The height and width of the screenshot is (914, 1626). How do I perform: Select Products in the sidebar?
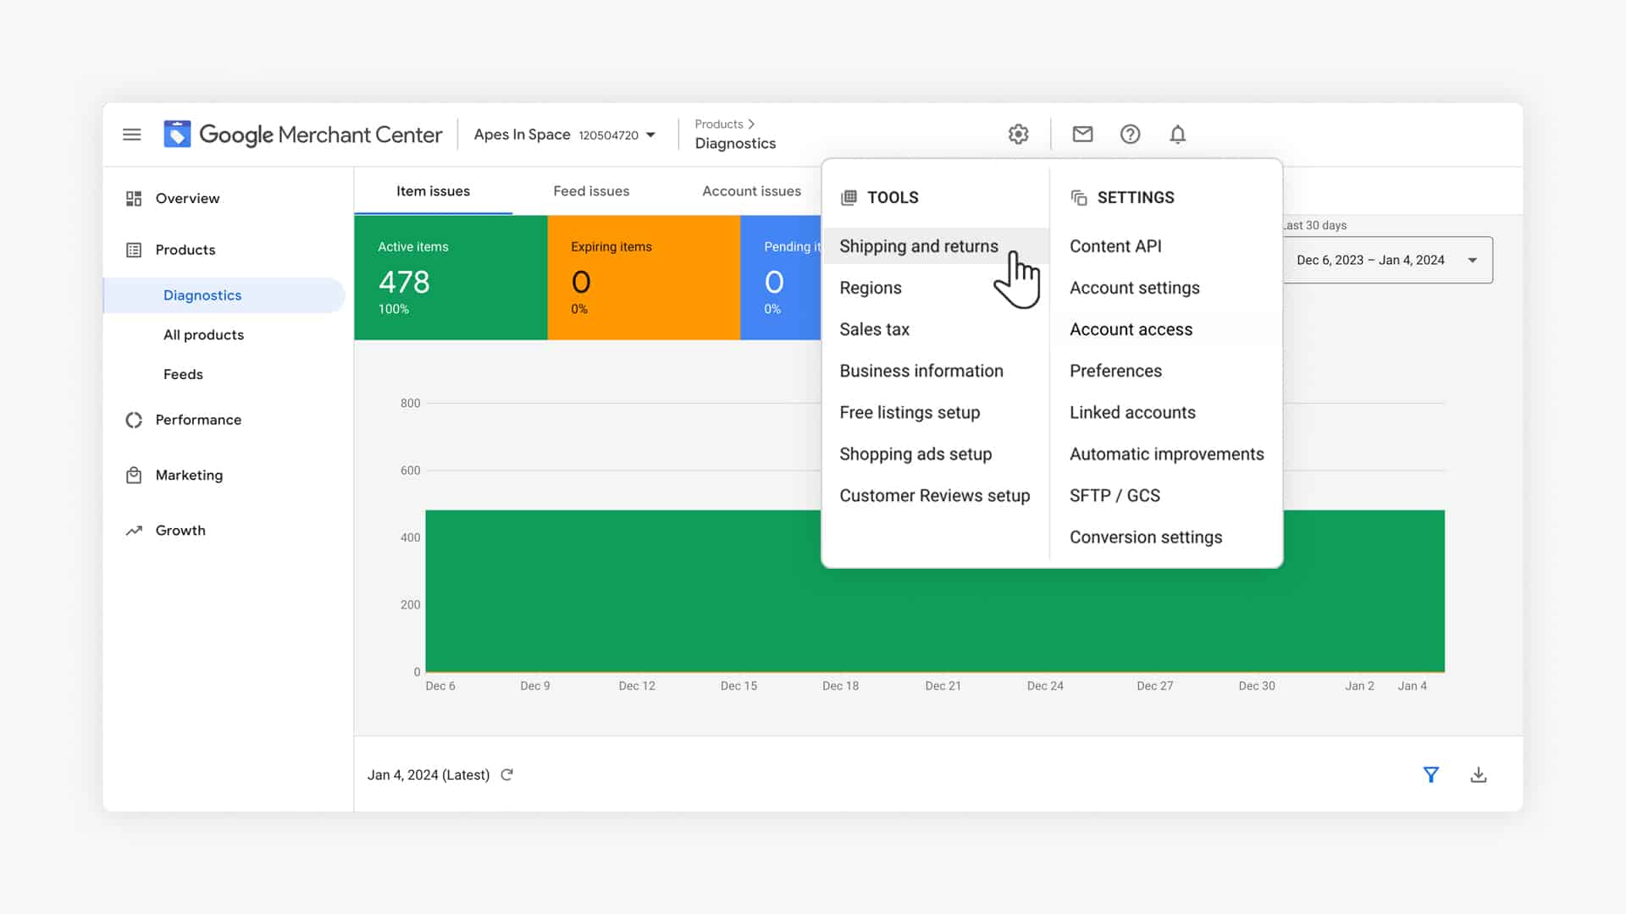tap(185, 250)
